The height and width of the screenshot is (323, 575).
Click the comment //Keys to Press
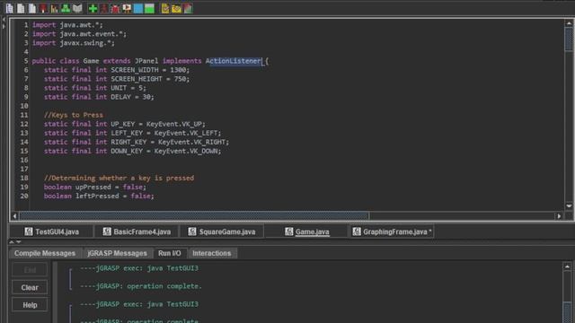pos(74,115)
